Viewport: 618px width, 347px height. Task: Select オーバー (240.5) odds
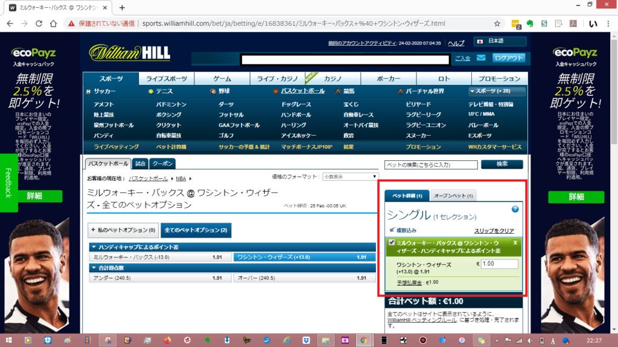click(x=305, y=278)
